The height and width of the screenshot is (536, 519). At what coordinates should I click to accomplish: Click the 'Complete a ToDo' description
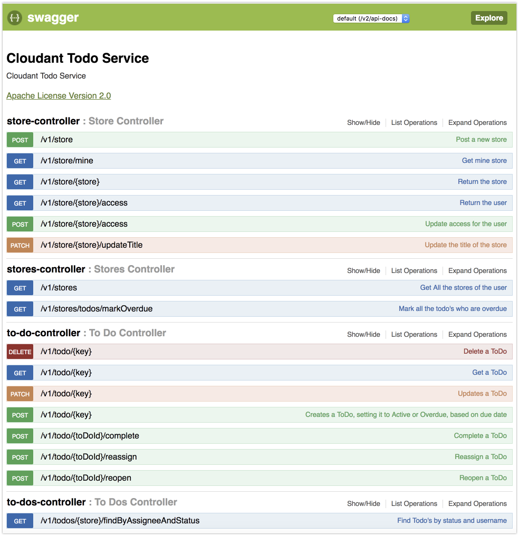[480, 436]
